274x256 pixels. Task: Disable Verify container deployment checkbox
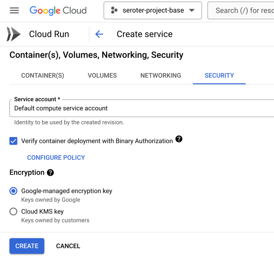pos(13,141)
